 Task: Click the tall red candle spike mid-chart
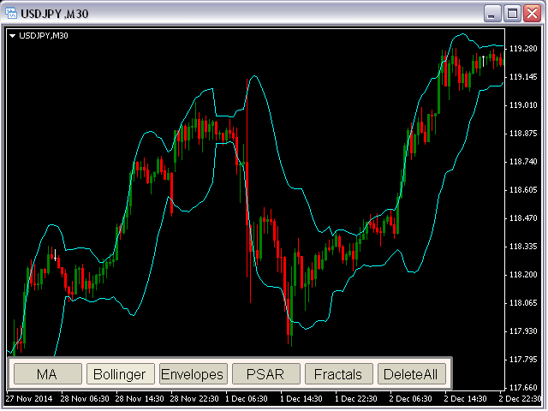[247, 171]
